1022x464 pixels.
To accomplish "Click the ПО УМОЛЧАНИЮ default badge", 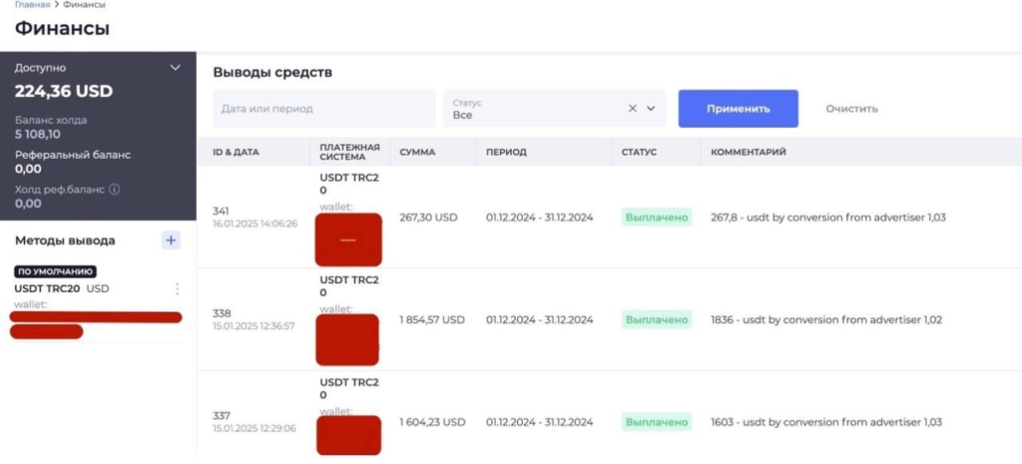I will (56, 271).
